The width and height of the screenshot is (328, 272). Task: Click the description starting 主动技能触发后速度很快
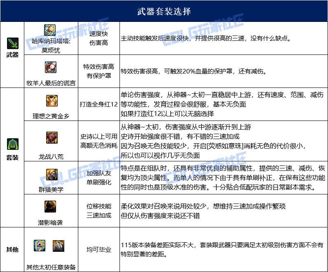[206, 38]
